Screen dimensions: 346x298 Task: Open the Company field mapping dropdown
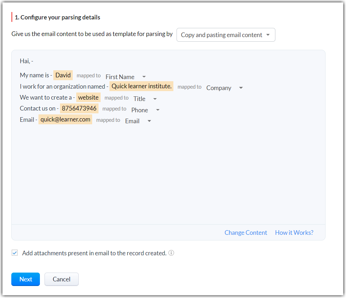225,88
